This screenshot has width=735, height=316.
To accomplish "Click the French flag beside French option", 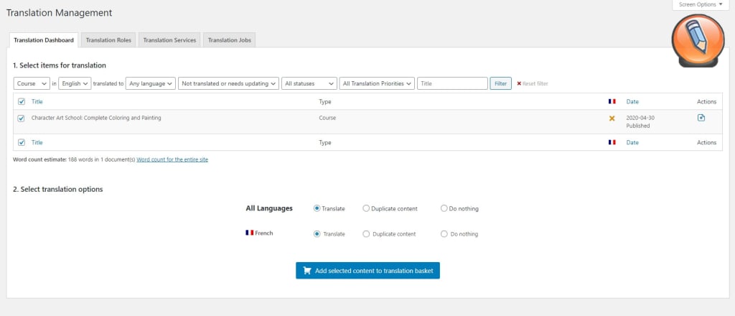I will (x=249, y=233).
